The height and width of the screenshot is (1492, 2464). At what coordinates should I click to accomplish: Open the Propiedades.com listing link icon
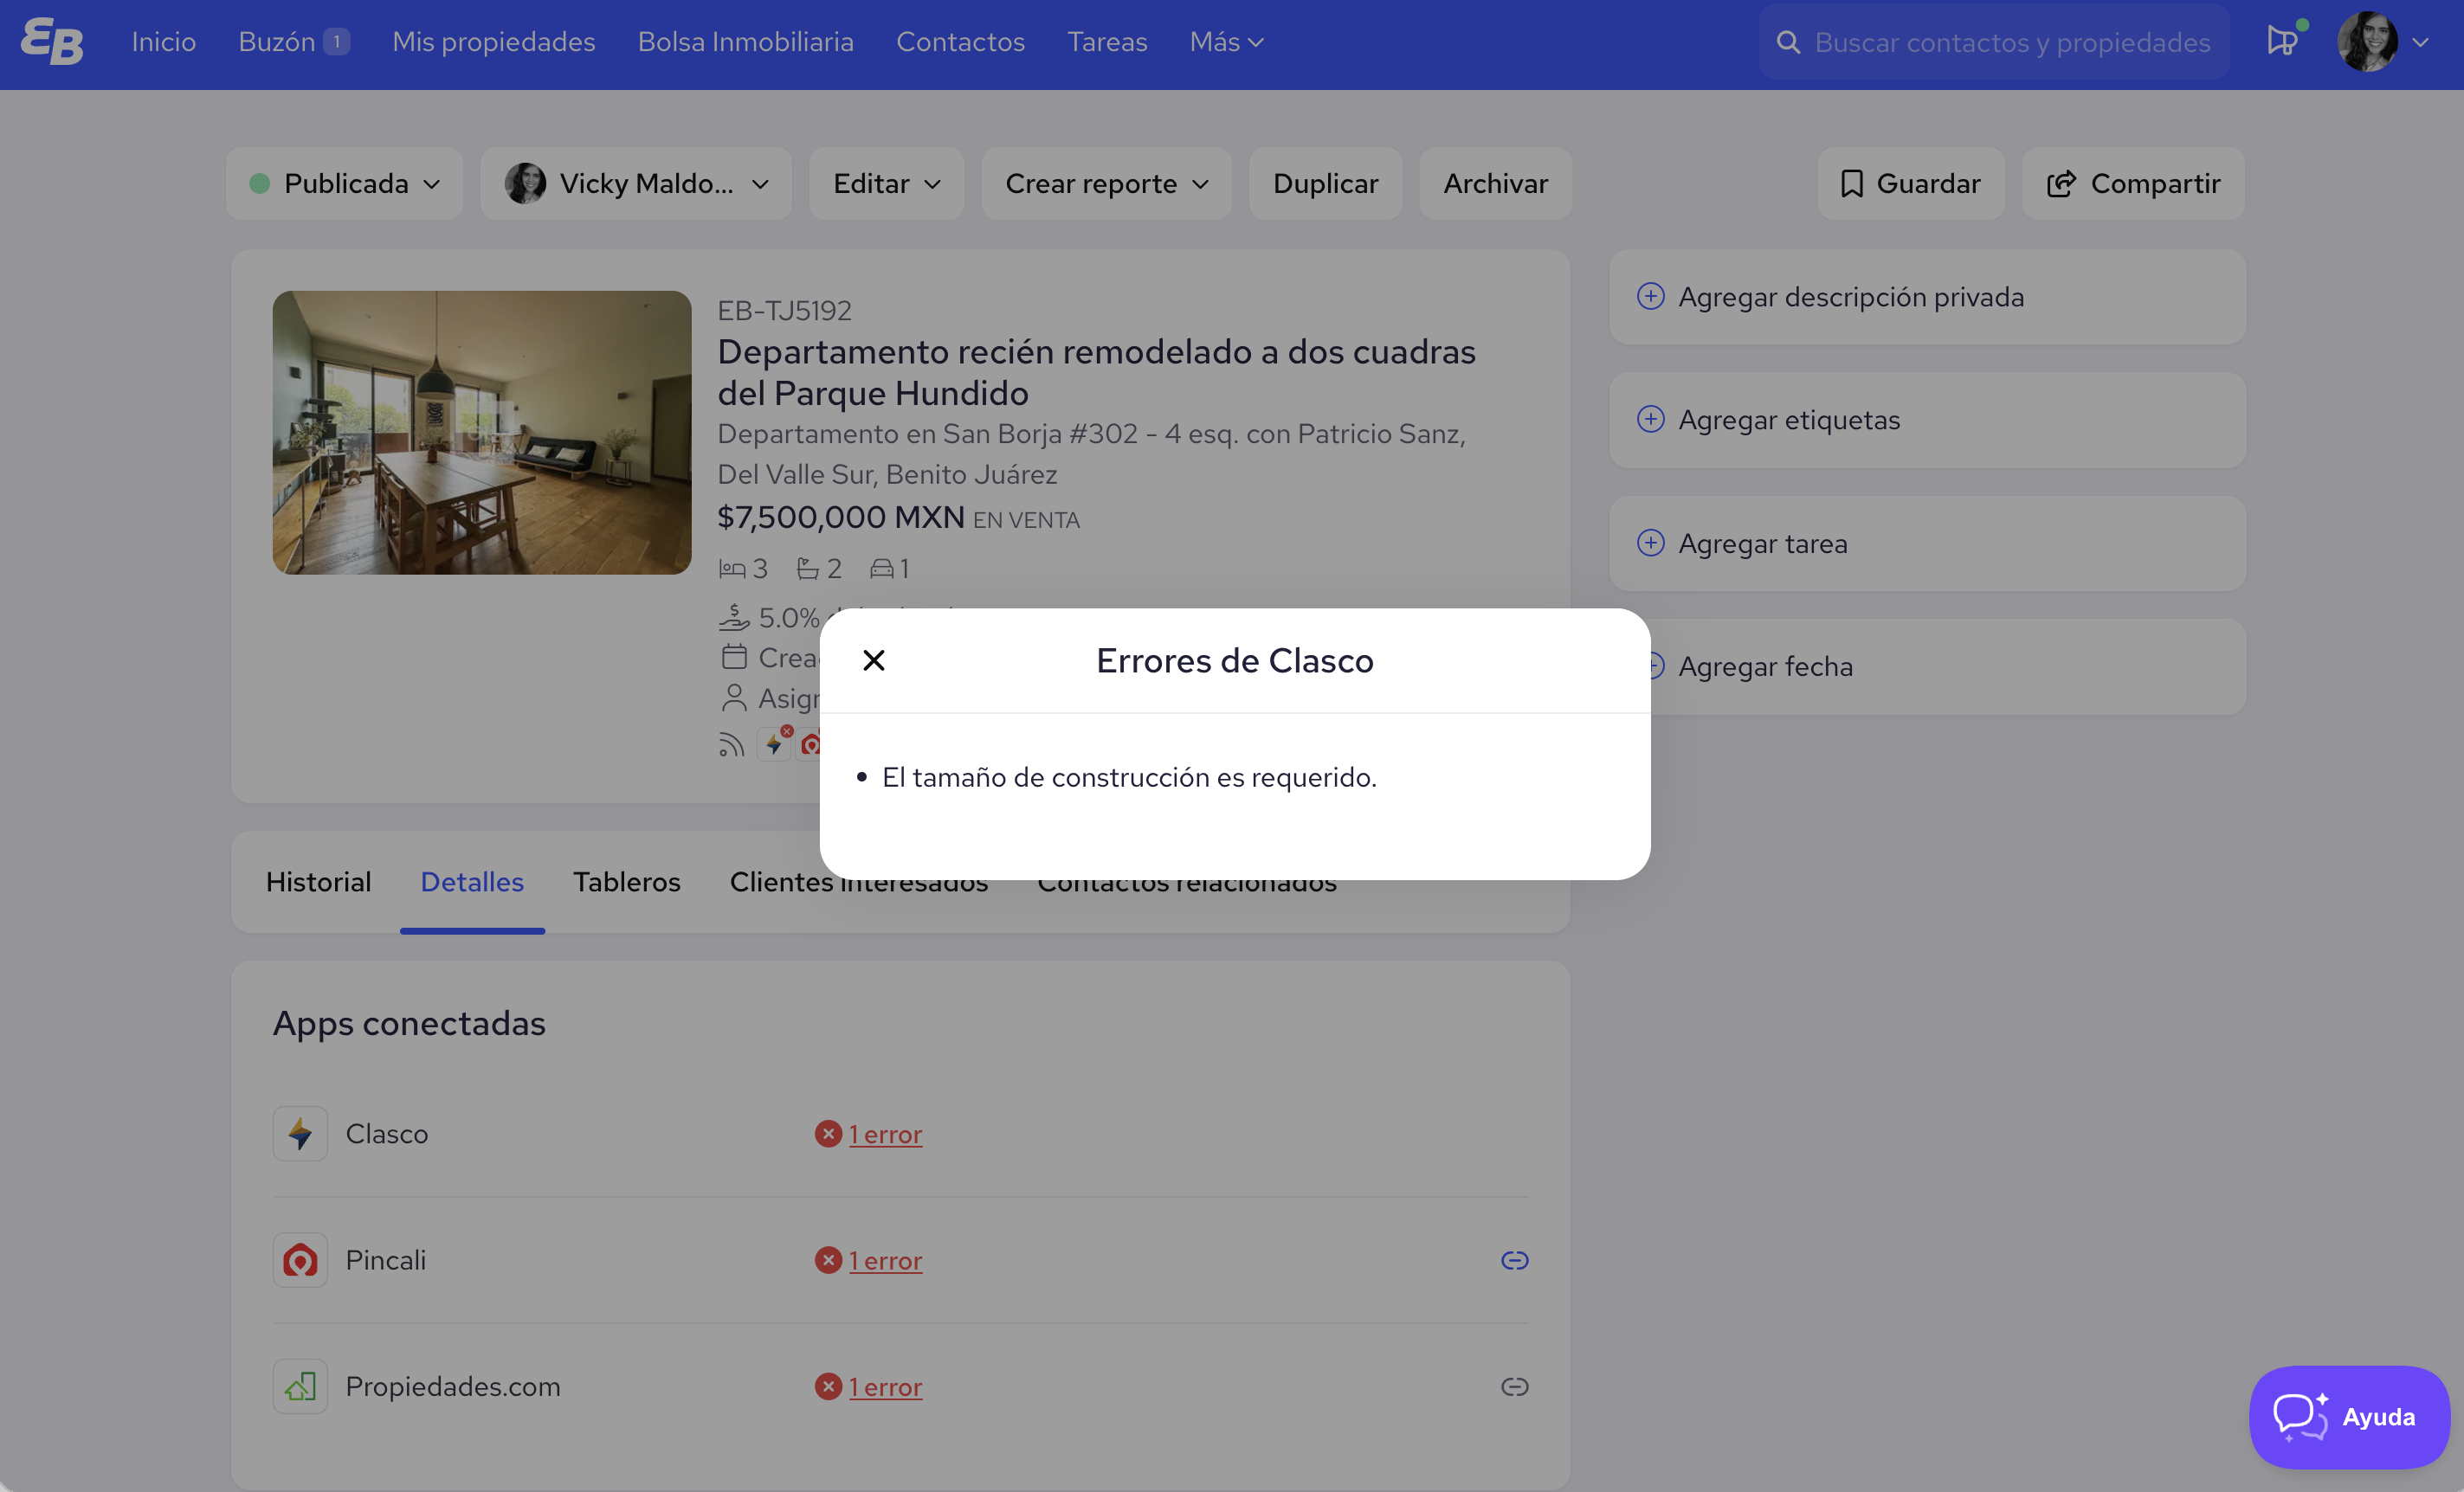coord(1514,1386)
